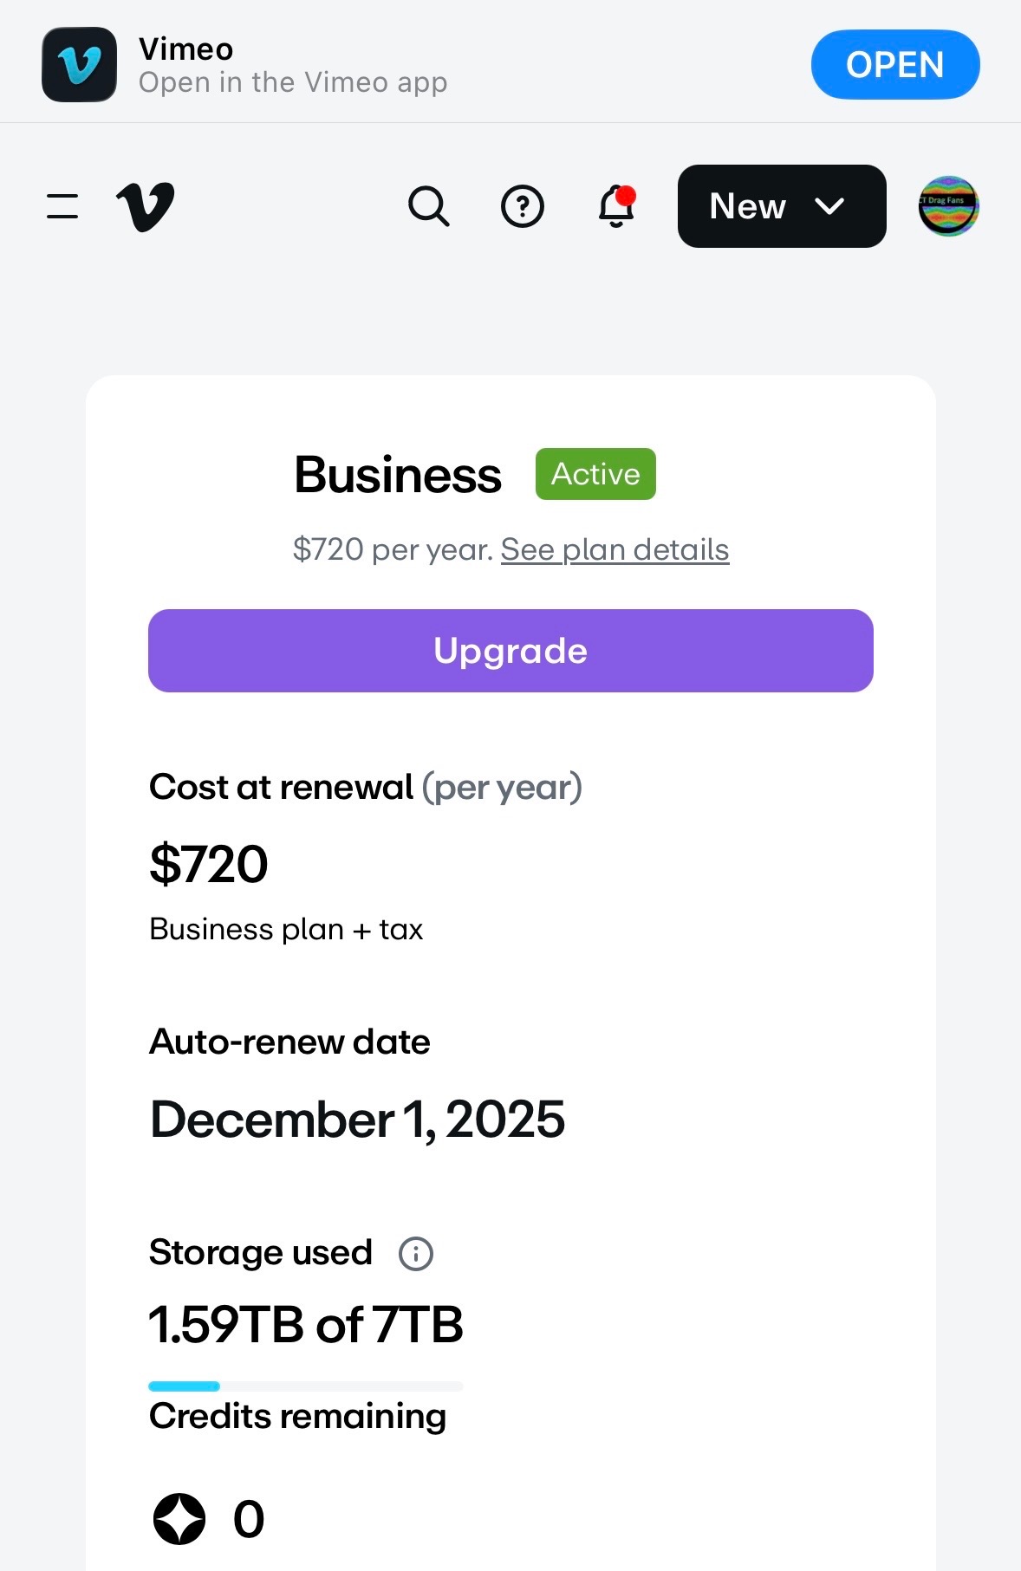
Task: Open the help question mark icon
Action: click(x=523, y=206)
